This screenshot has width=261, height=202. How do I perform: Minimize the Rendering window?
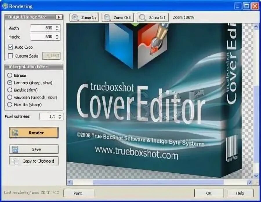[x=238, y=6]
